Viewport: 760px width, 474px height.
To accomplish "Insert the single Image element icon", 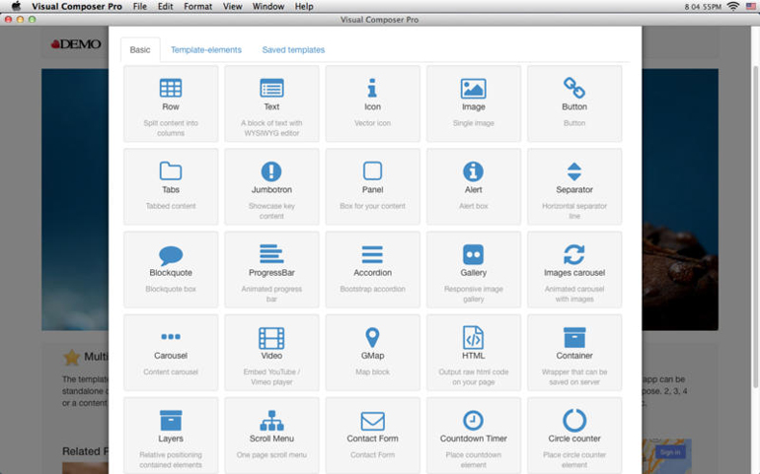I will point(473,88).
